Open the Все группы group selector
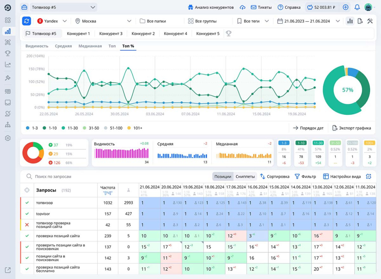This screenshot has height=279, width=381. click(x=202, y=21)
